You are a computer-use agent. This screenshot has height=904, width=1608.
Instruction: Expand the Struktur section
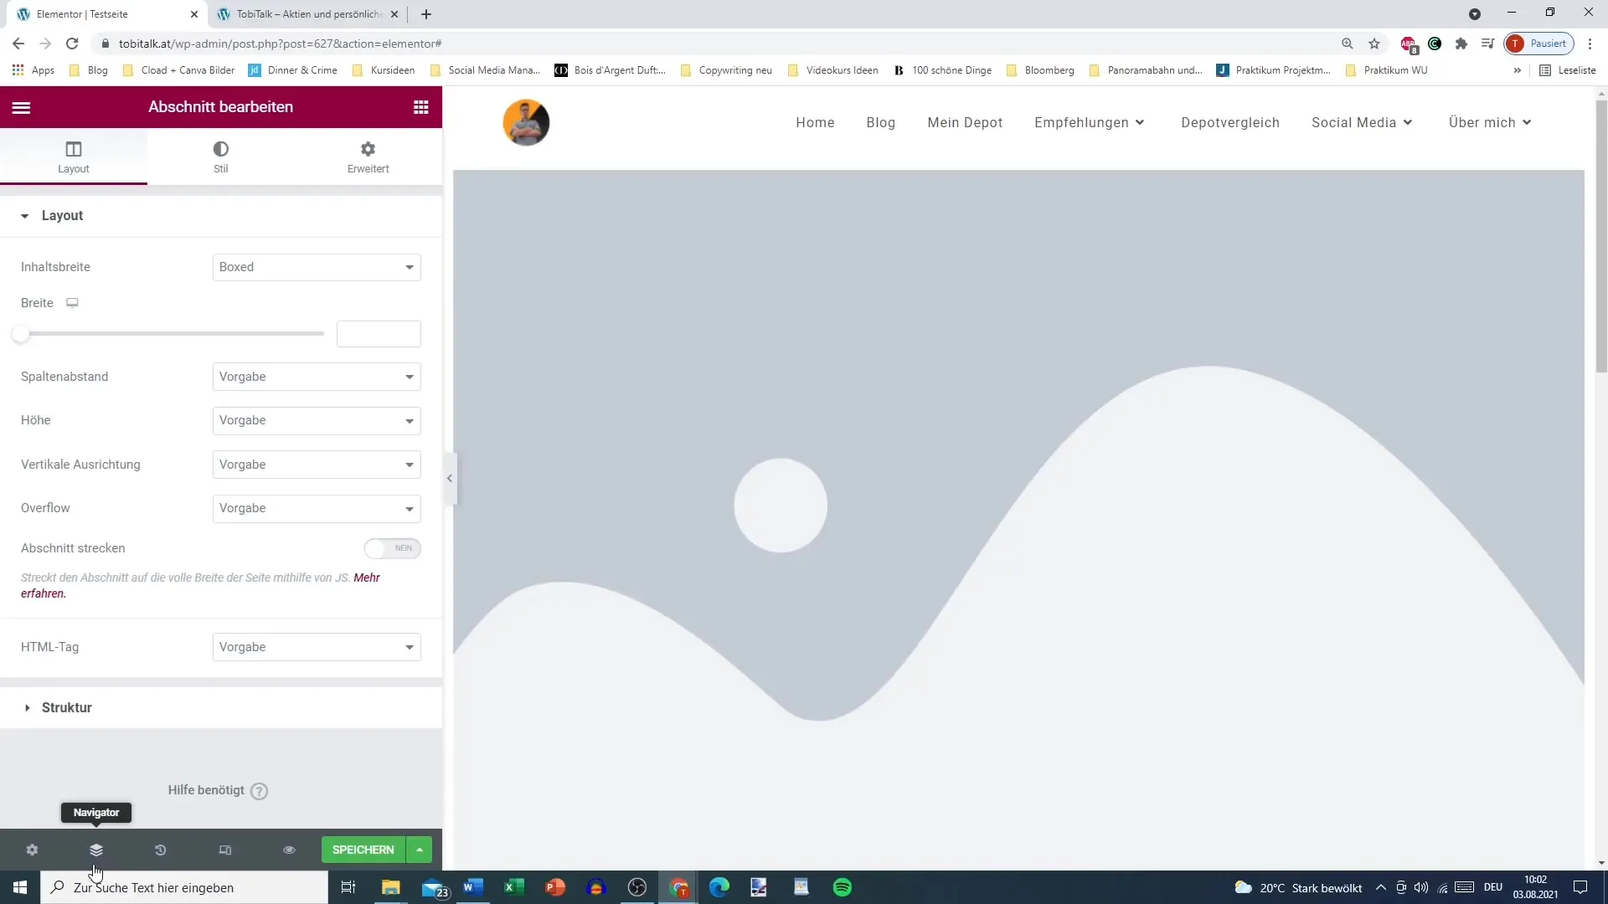[x=67, y=707]
